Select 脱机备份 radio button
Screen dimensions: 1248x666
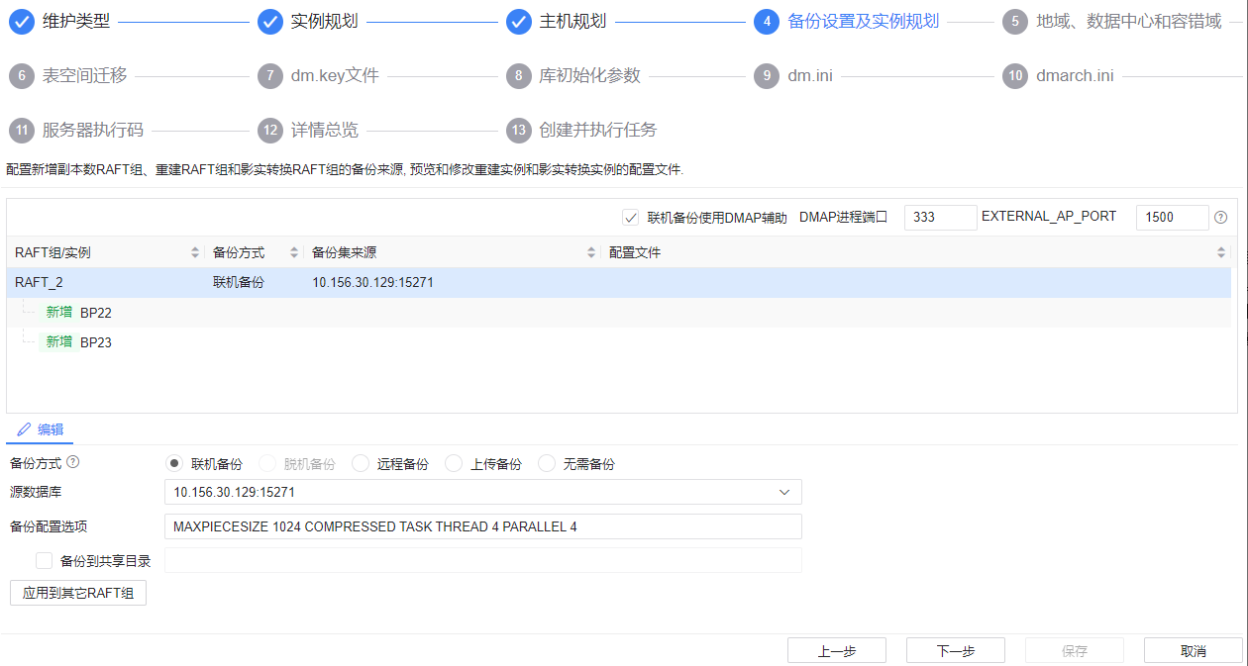click(x=267, y=464)
